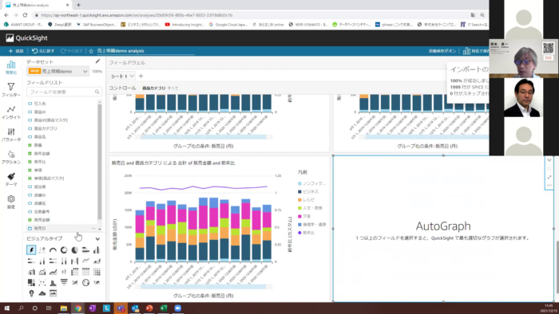559x314 pixels.
Task: Pick the word cloud visual type
Action: 42,293
